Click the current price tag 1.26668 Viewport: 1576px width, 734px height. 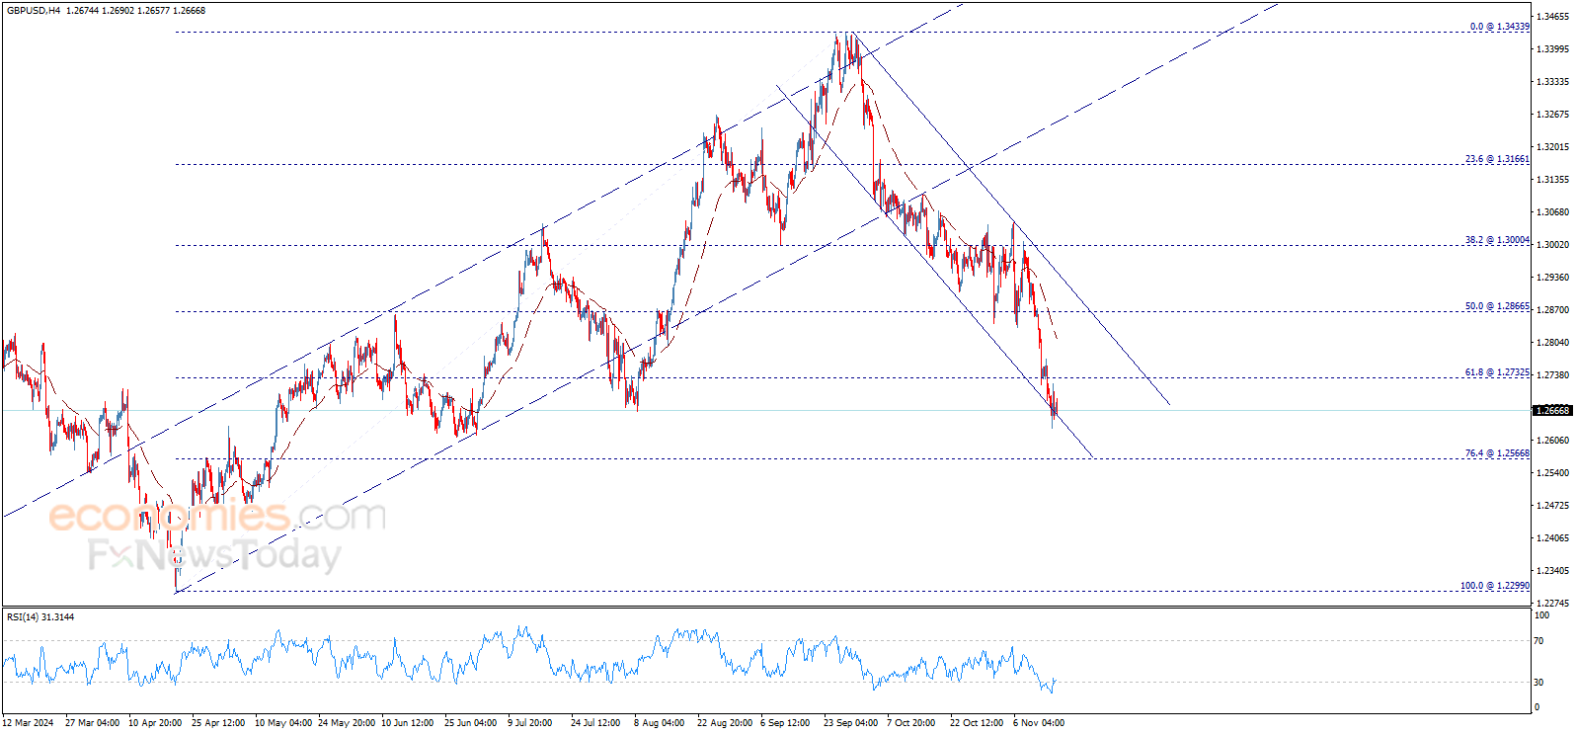click(x=1551, y=410)
